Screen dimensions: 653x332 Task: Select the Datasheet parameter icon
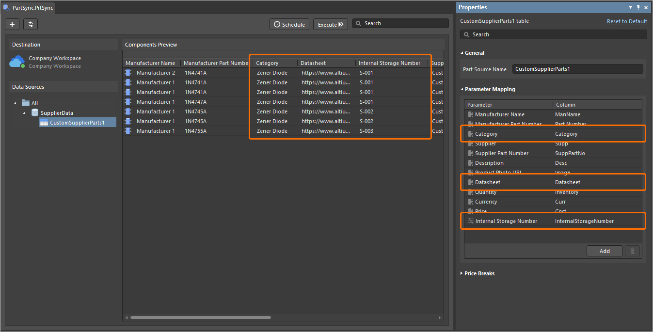[x=471, y=182]
